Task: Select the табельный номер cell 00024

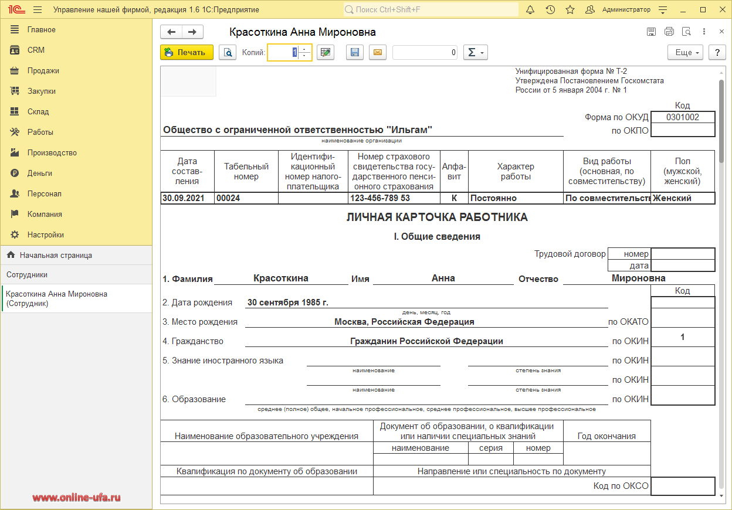Action: click(x=246, y=198)
